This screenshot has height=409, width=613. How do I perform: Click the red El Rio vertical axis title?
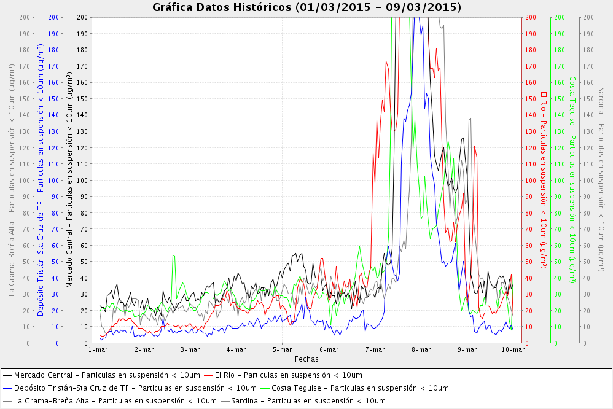(x=544, y=180)
